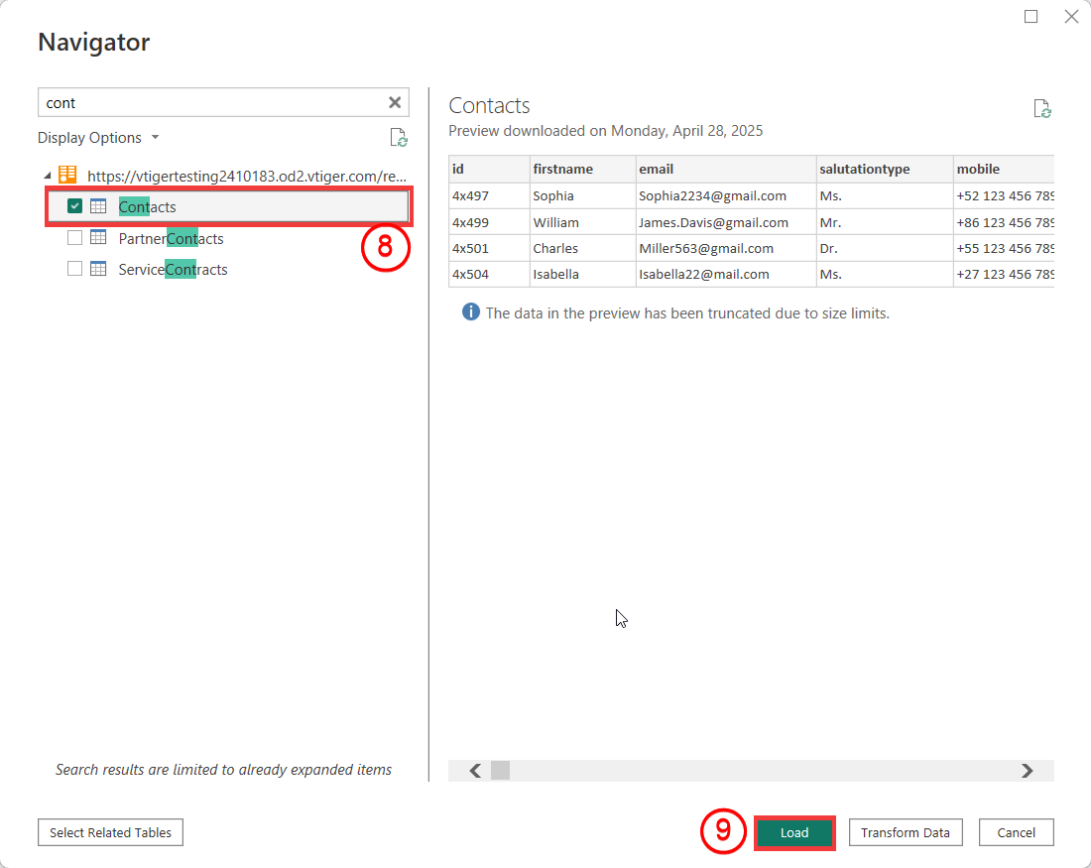
Task: Select the salutationtype column header
Action: 864,169
